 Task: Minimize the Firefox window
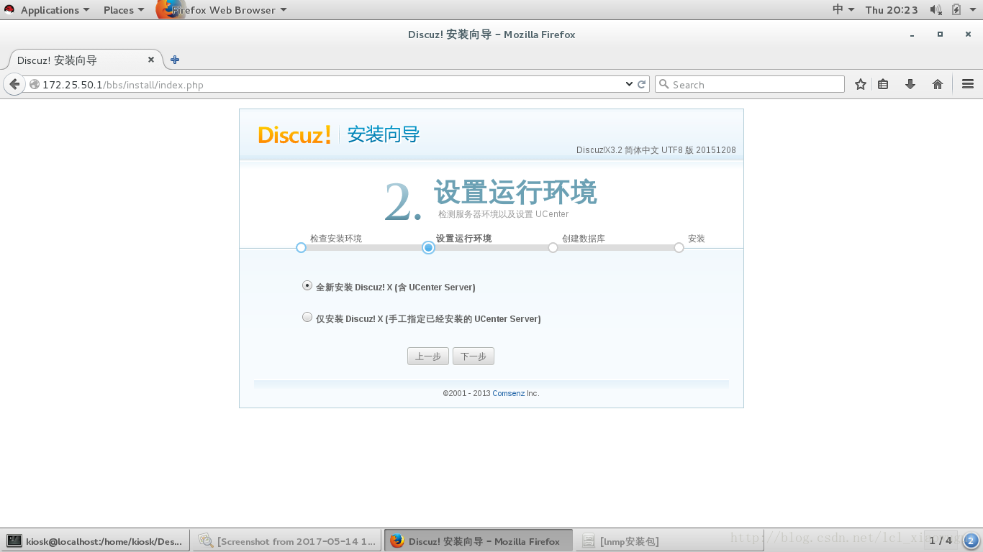(x=912, y=34)
